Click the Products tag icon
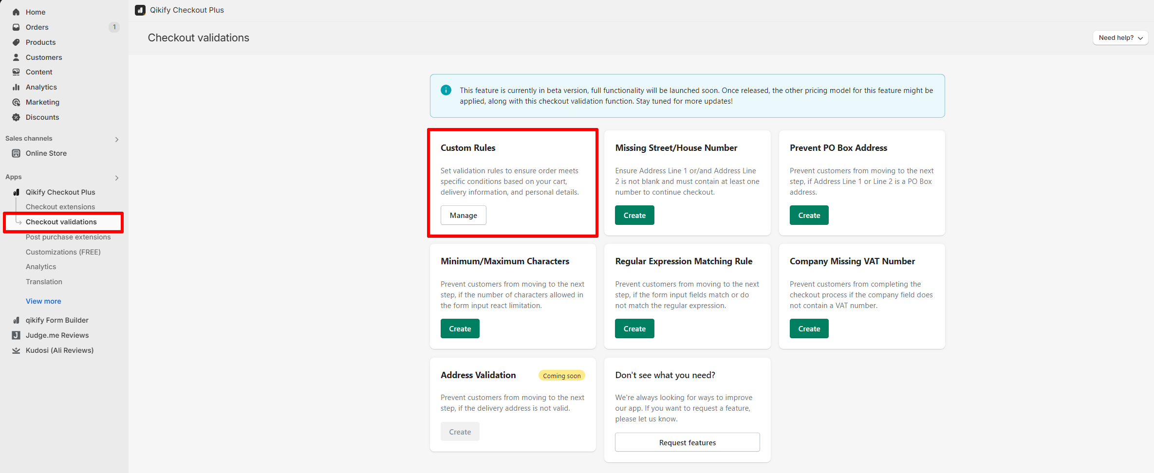Screen dimensions: 1154x473 coord(16,42)
